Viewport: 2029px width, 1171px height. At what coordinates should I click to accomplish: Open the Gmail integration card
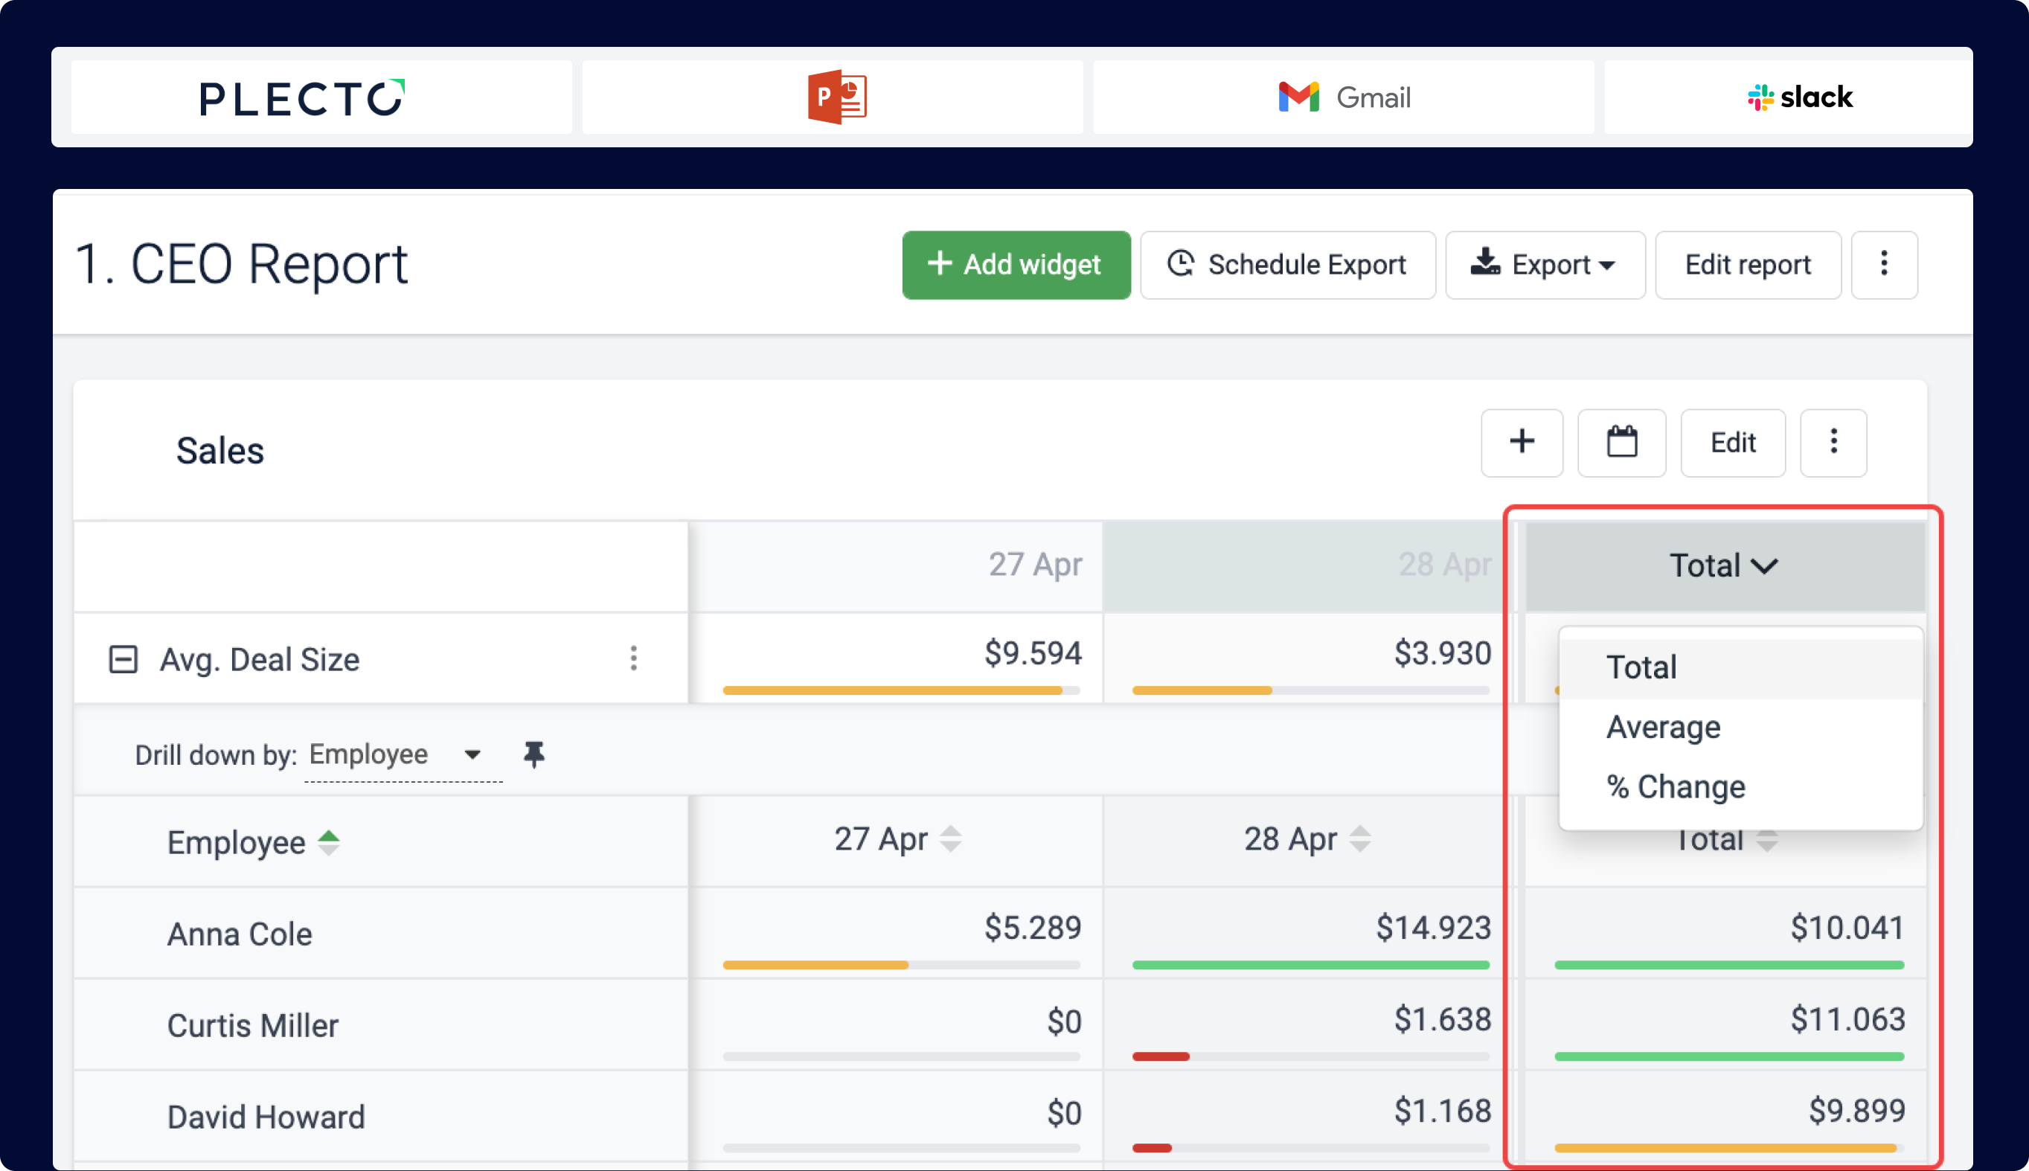coord(1343,97)
